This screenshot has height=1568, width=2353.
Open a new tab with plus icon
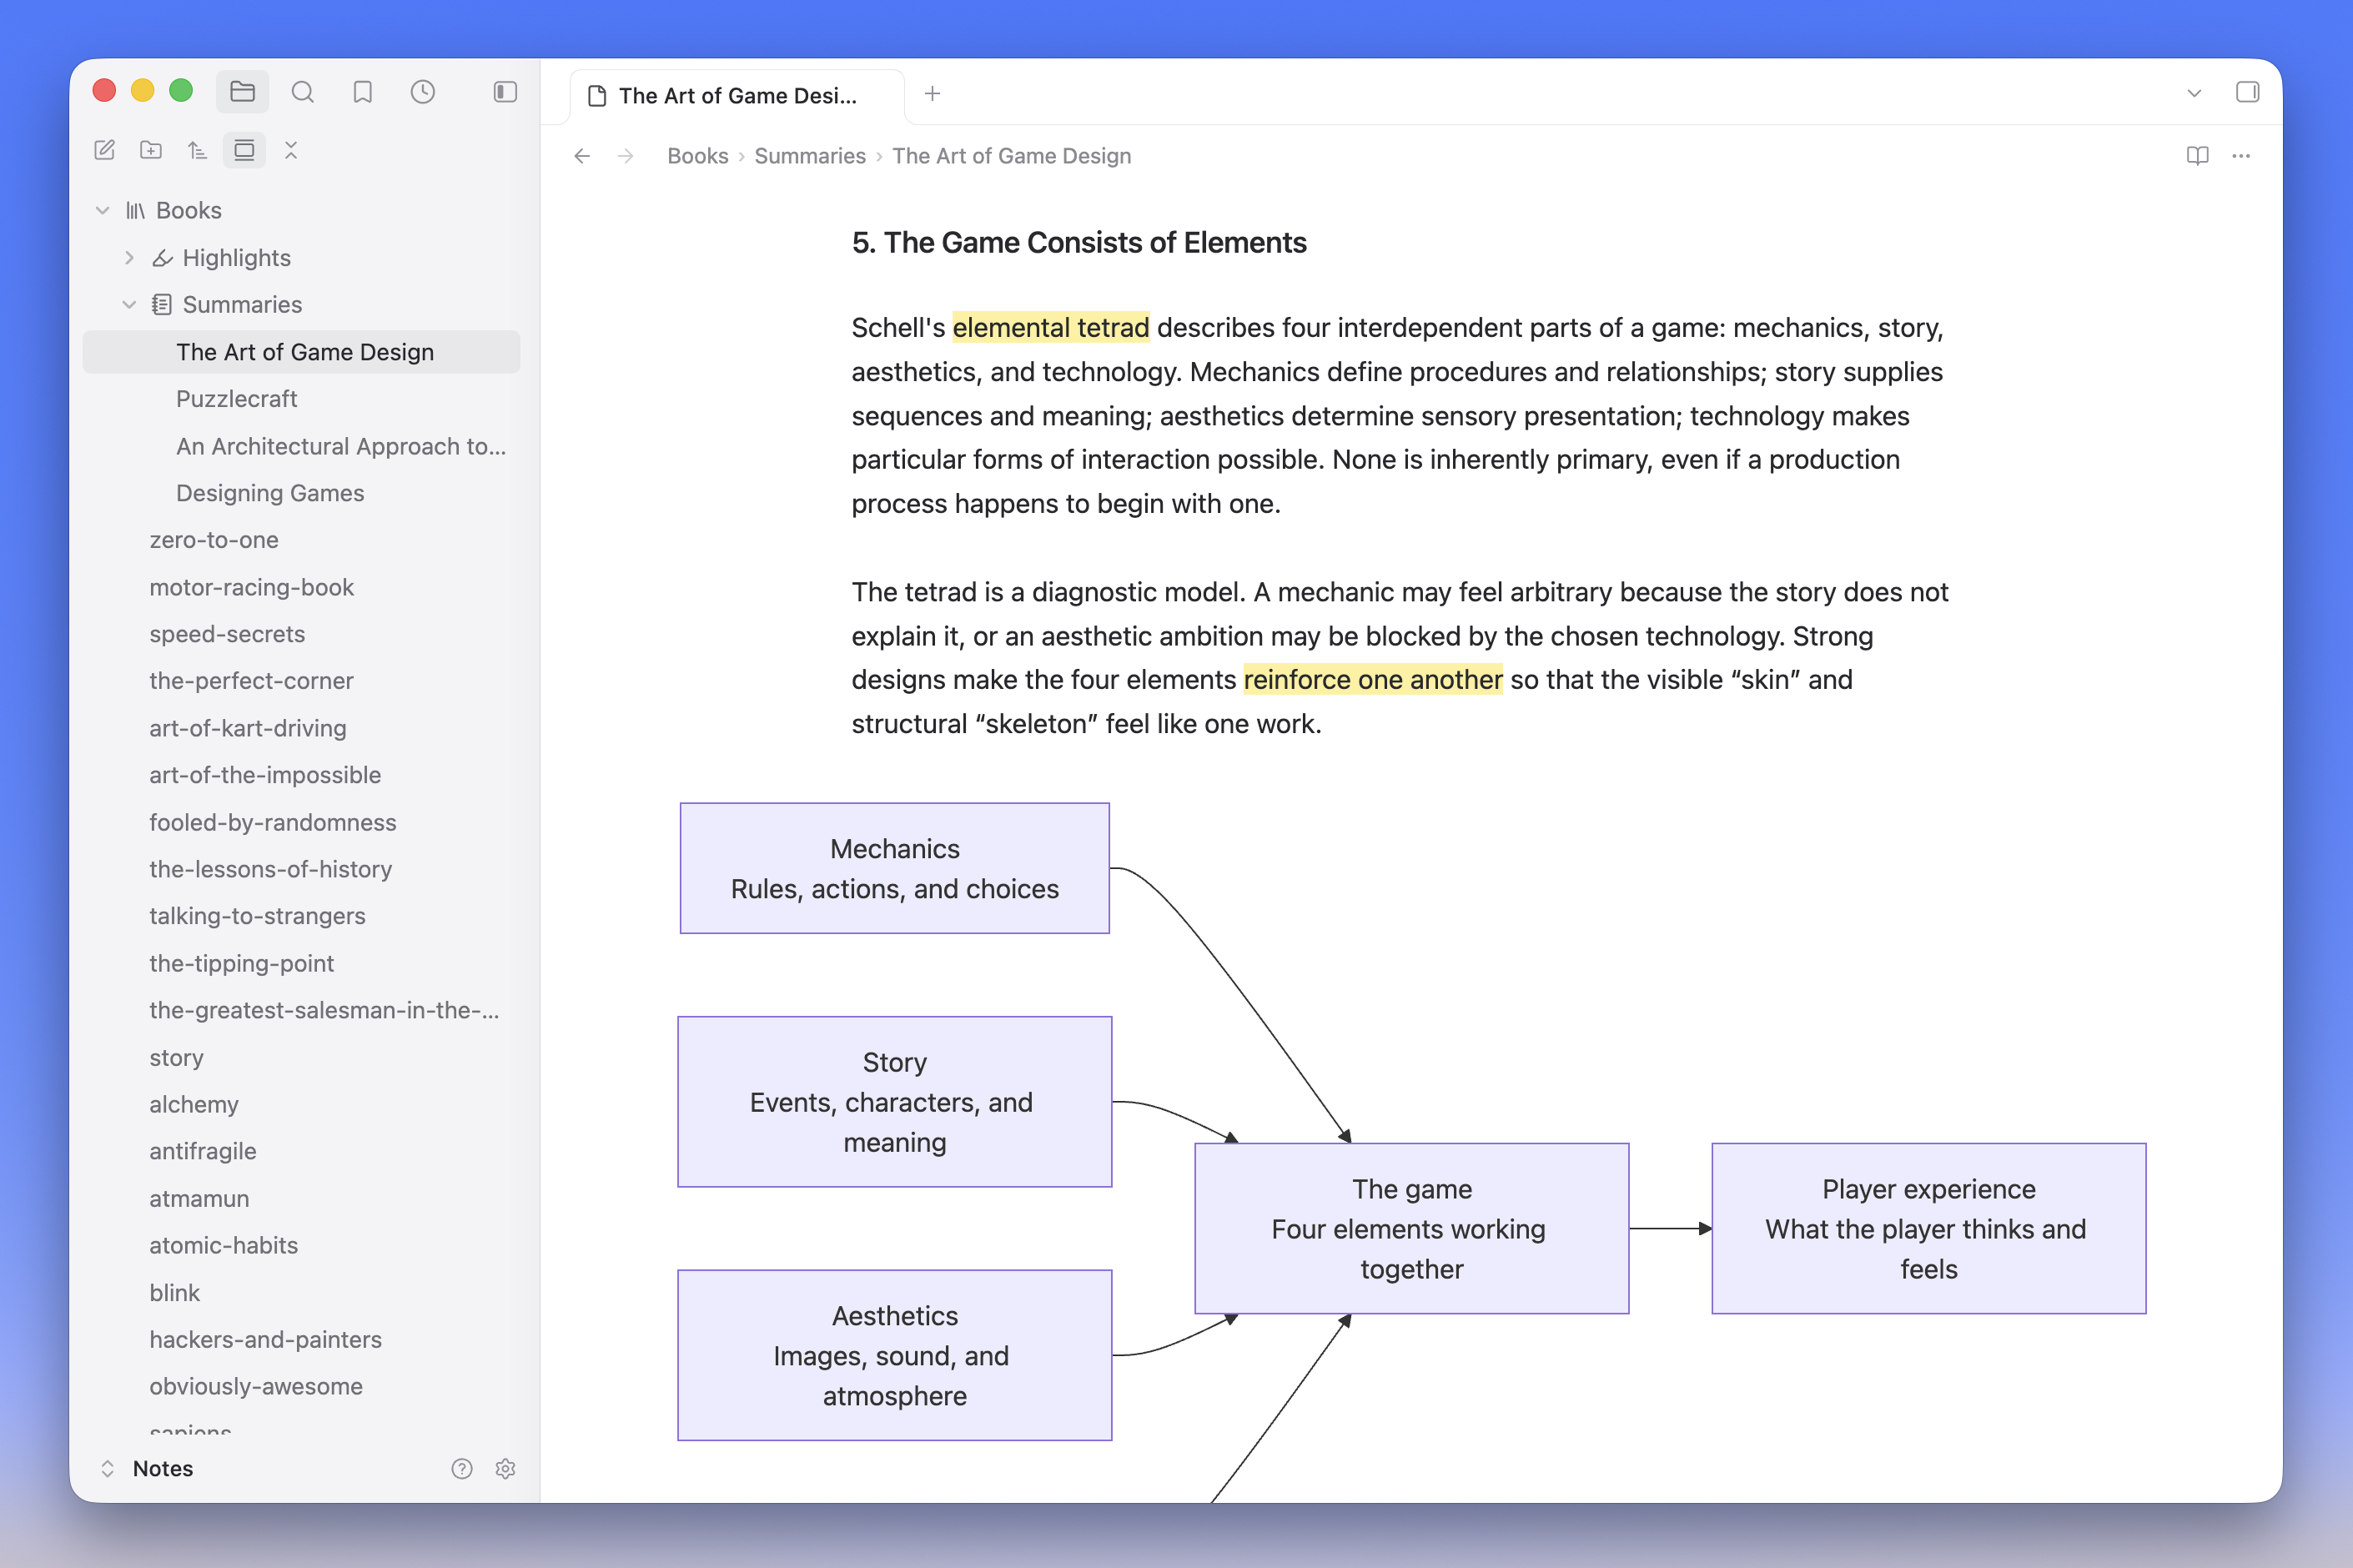[932, 93]
